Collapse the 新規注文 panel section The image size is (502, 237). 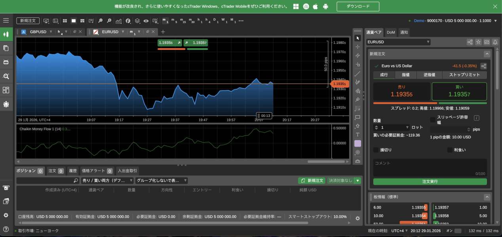(487, 54)
